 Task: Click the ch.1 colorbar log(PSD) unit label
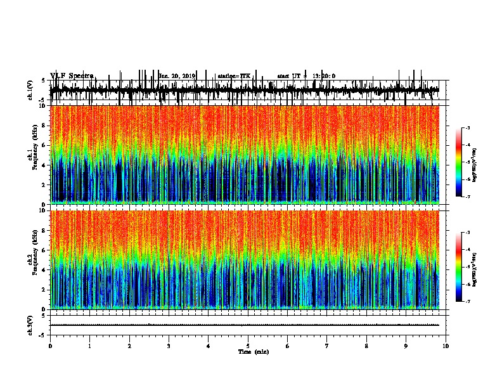coord(474,165)
